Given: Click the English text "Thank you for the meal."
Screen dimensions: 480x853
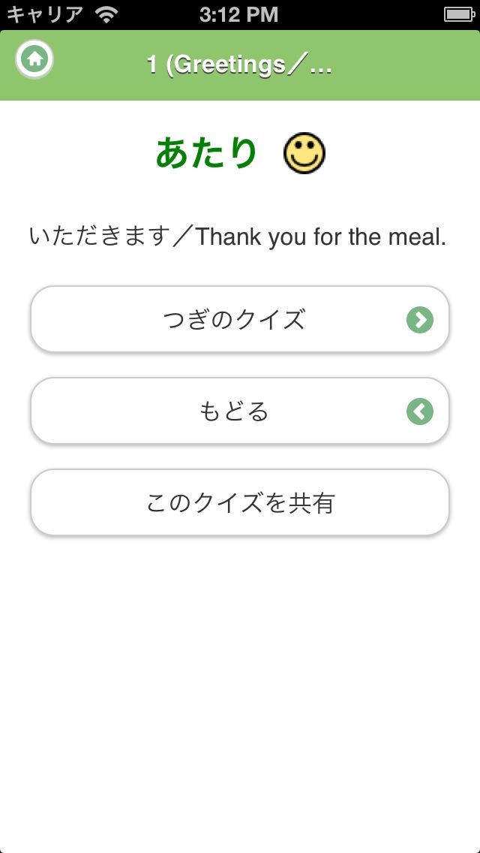Looking at the screenshot, I should [321, 237].
